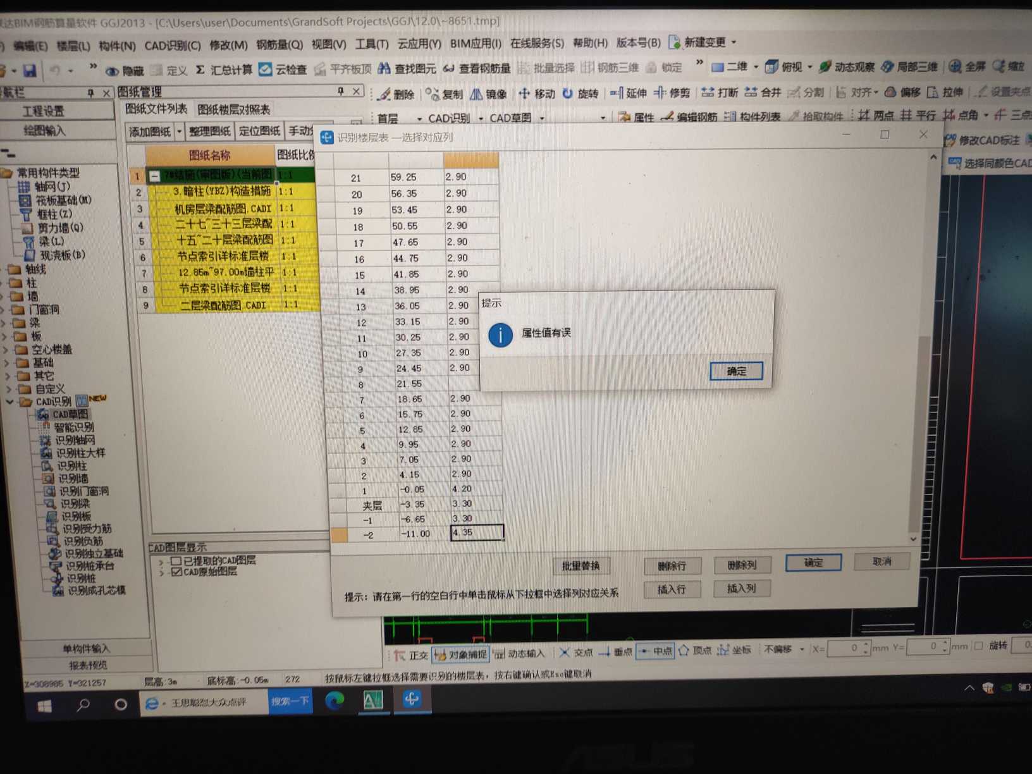
Task: Select the 修剪 trim tool
Action: point(672,93)
